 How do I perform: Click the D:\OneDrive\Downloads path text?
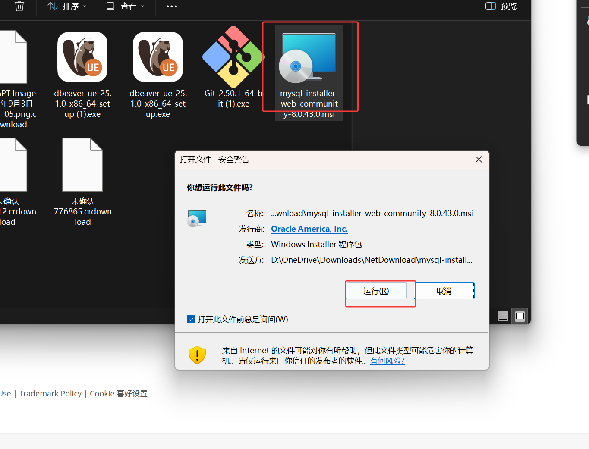pos(372,260)
